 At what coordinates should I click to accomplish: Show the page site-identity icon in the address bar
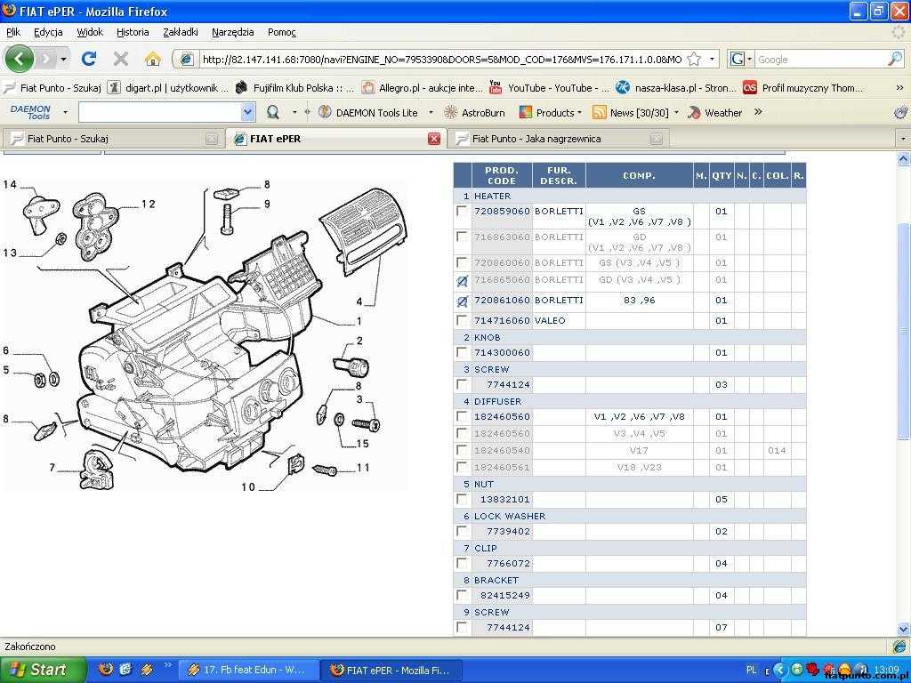(186, 59)
